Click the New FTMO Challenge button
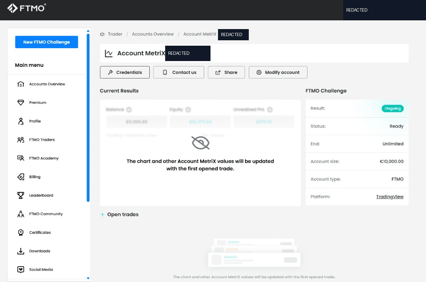426x282 pixels. [47, 42]
